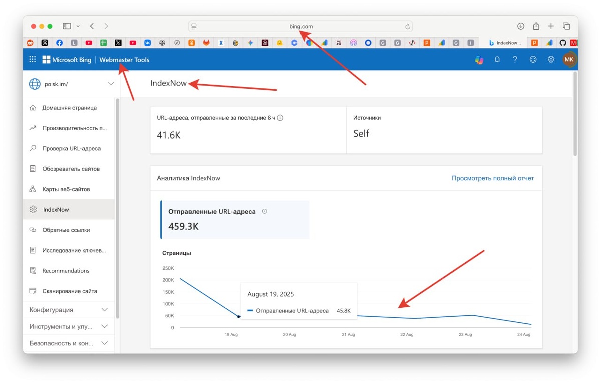The image size is (601, 384).
Task: Open Сканирование сайта in sidebar
Action: pos(69,291)
